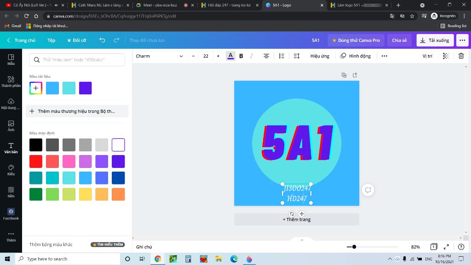Click the Chia sẻ share button
The width and height of the screenshot is (471, 265).
pos(399,40)
